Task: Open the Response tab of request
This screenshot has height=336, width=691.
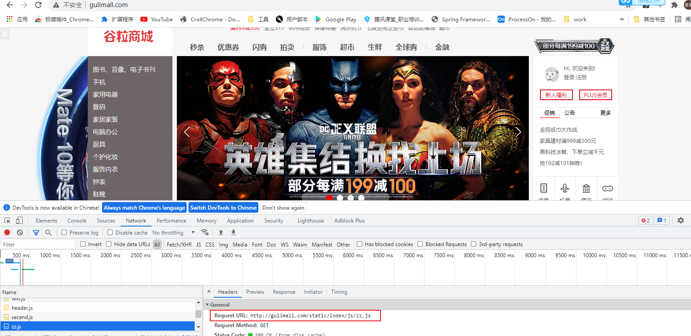Action: click(284, 292)
